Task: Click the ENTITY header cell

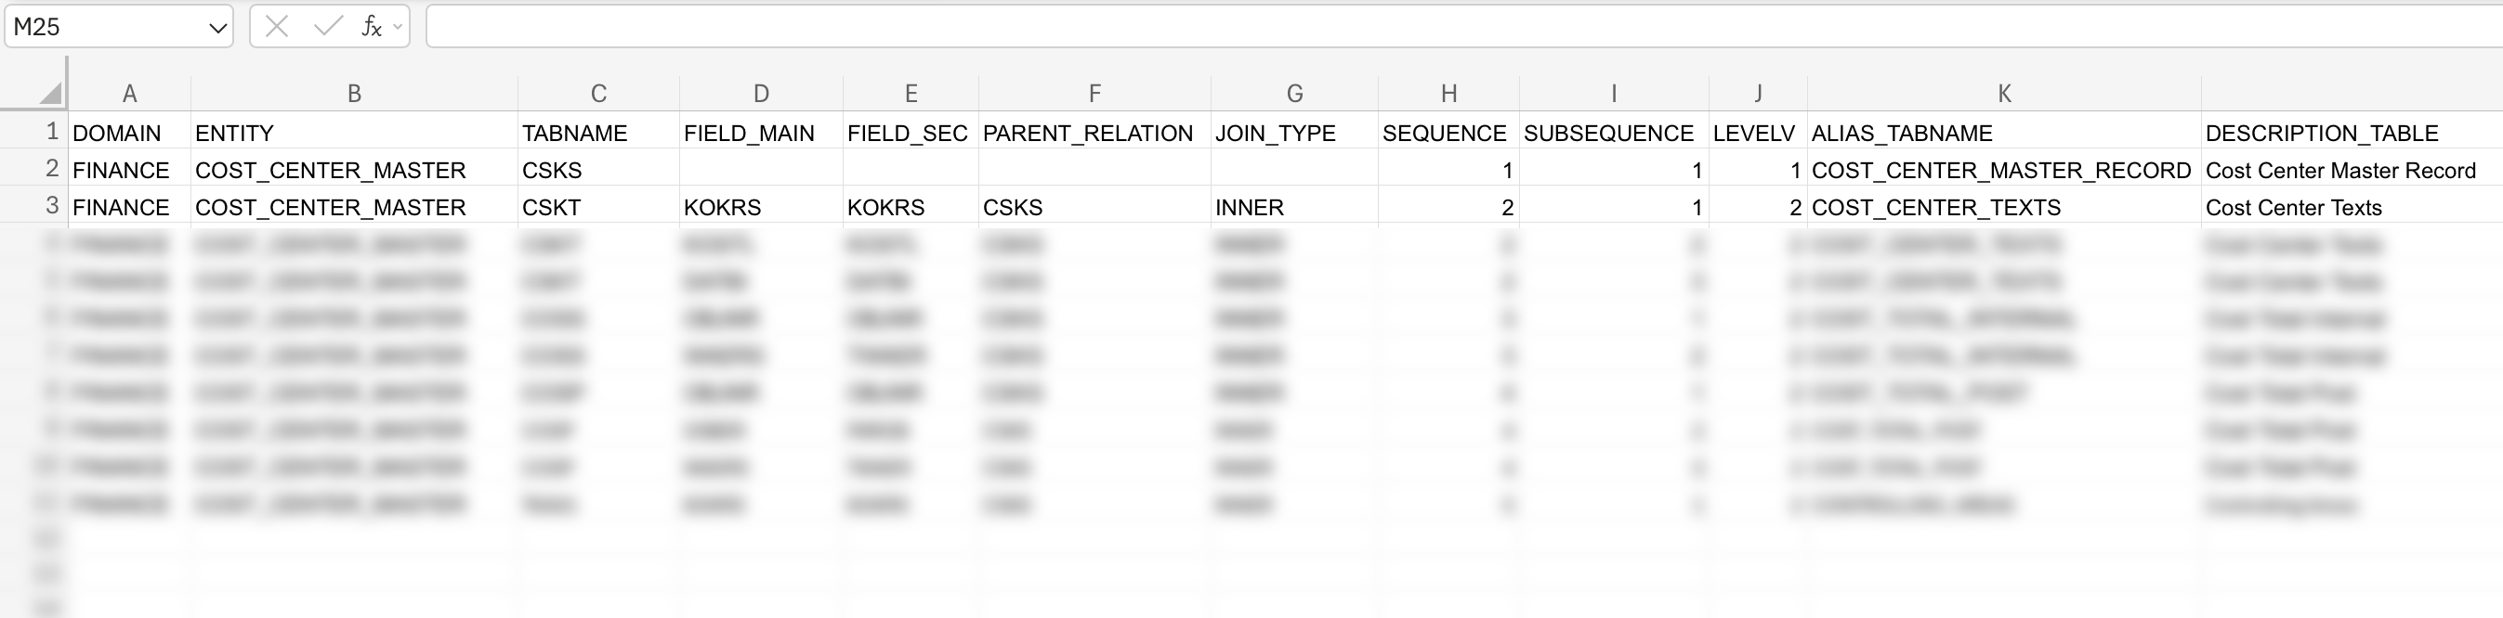Action: pyautogui.click(x=354, y=133)
